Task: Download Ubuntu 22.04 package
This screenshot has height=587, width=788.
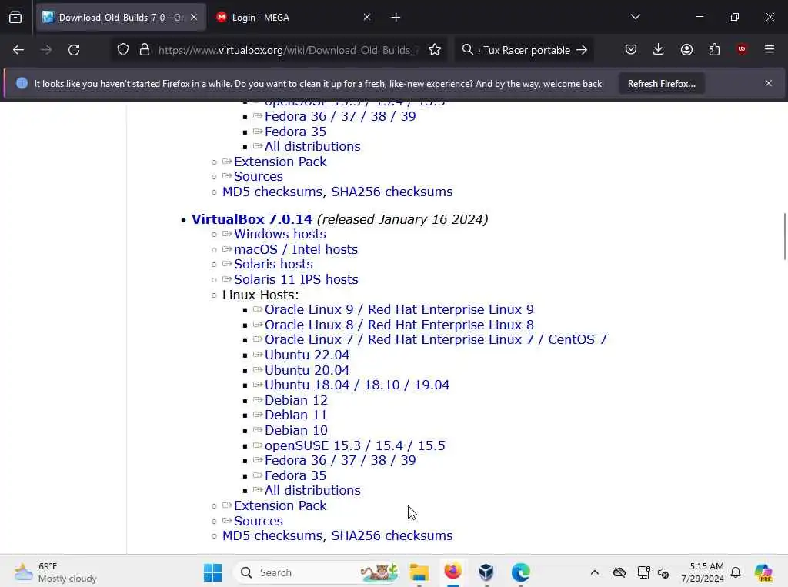Action: pyautogui.click(x=307, y=355)
